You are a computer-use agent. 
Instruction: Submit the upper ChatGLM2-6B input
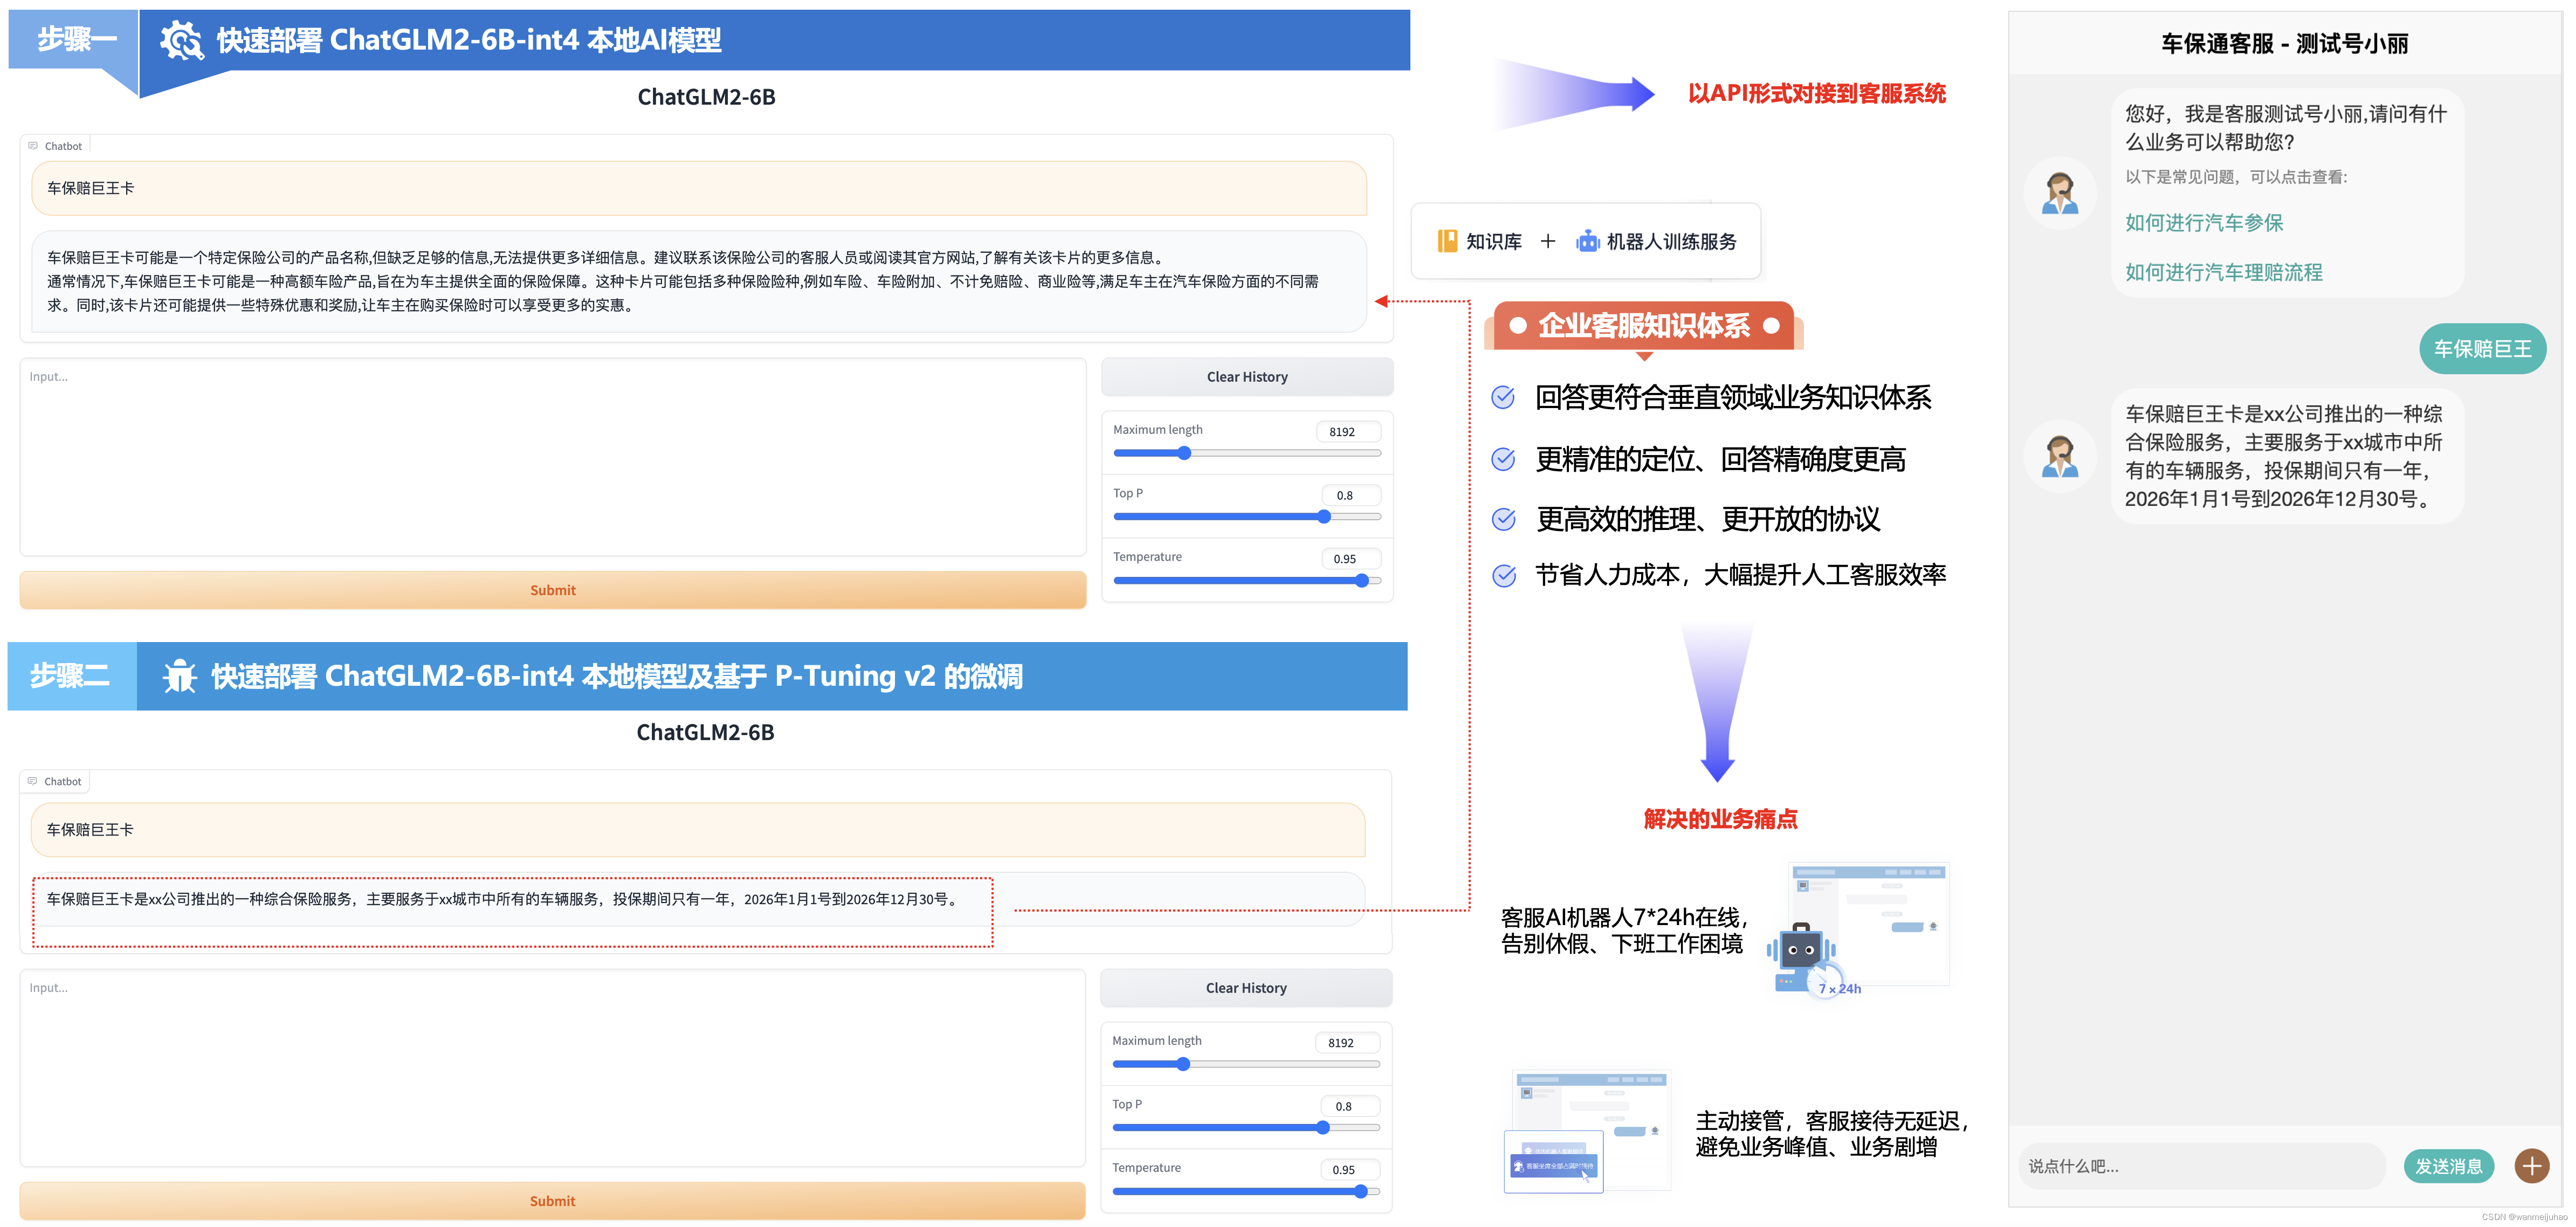[x=553, y=590]
